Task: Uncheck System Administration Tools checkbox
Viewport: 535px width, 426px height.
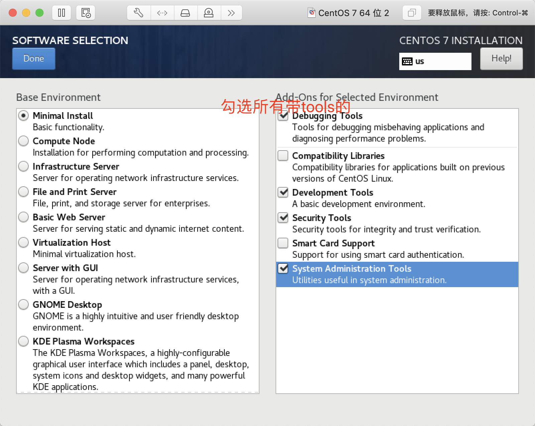Action: pos(283,268)
